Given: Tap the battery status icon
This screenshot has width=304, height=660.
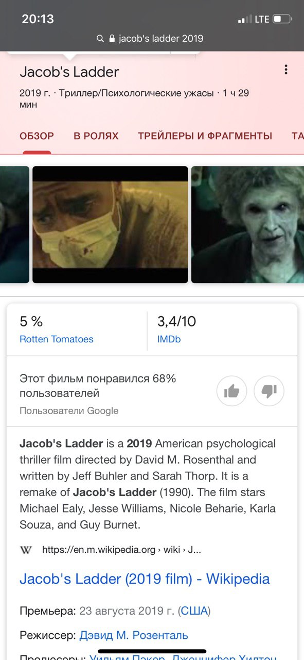Looking at the screenshot, I should [282, 19].
